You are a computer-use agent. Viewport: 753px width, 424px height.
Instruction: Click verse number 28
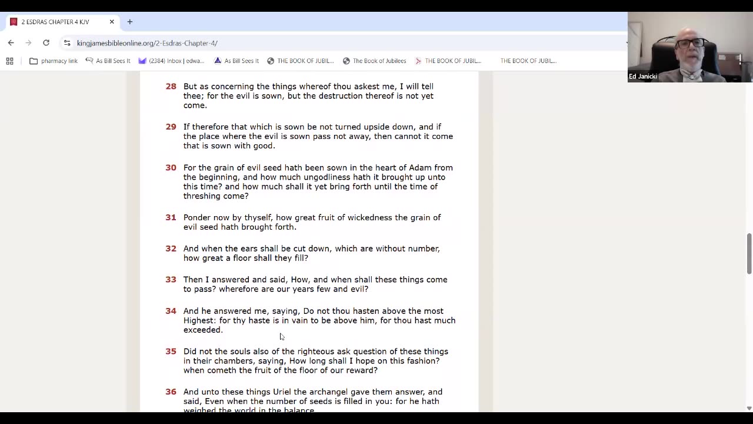tap(171, 86)
